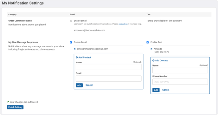Click the disabled Order Communications Enable Email checkbox
The width and height of the screenshot is (218, 115).
[x=71, y=21]
